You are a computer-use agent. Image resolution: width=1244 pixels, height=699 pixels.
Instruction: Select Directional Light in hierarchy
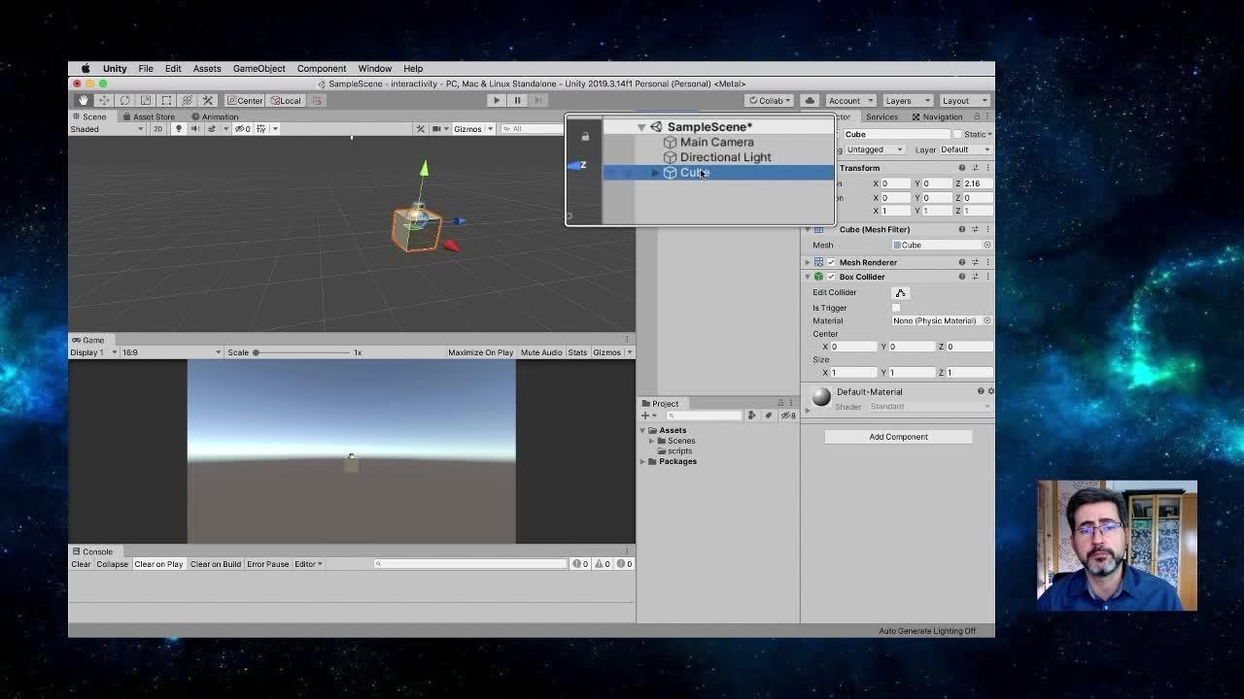[725, 157]
